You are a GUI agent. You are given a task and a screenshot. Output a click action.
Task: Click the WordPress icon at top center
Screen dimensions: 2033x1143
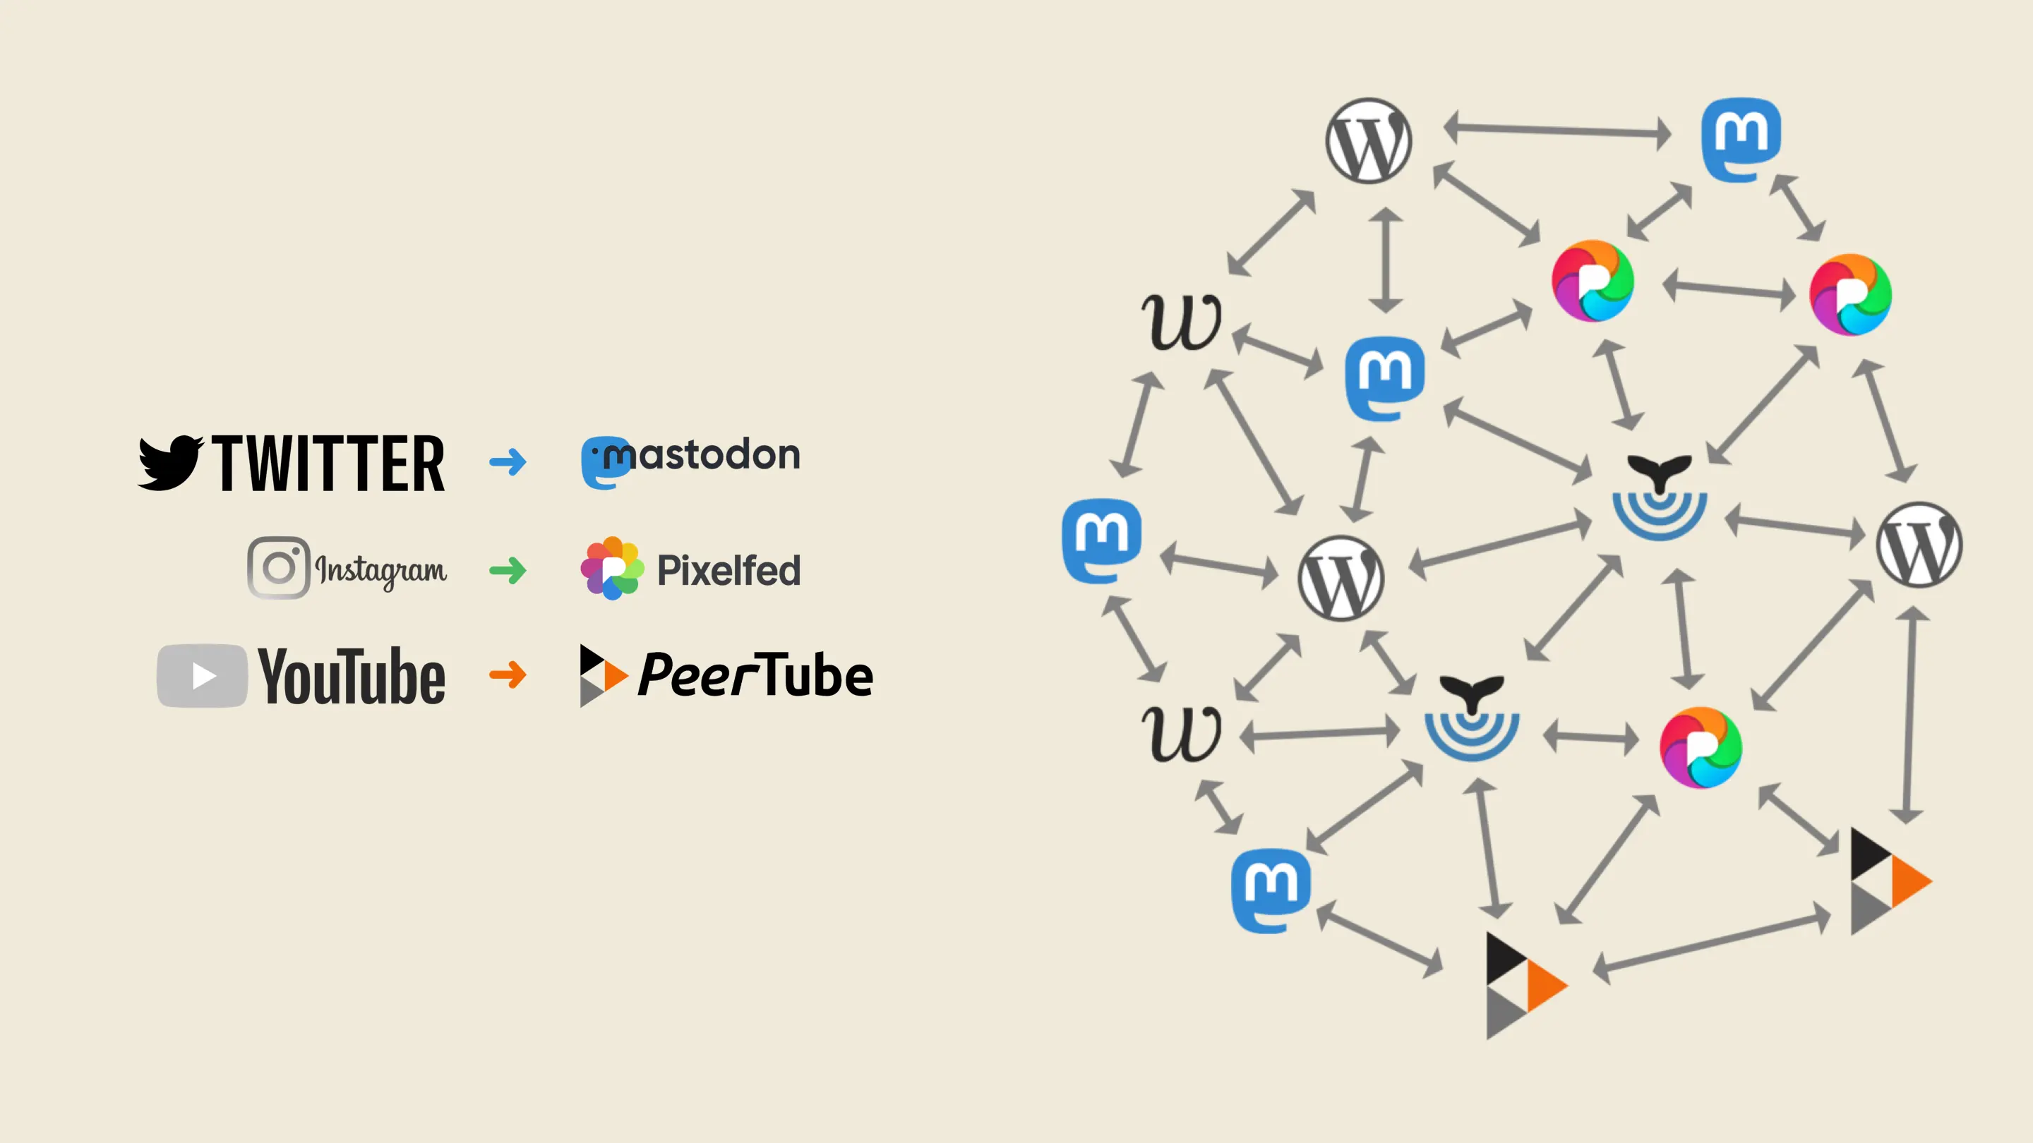point(1368,135)
